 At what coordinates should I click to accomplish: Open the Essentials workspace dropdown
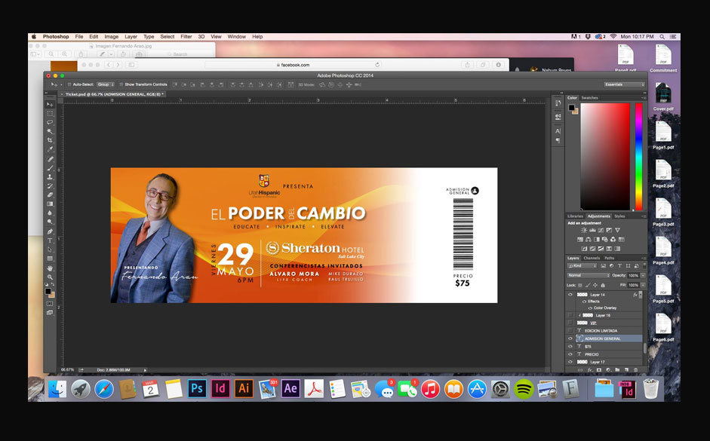(x=624, y=84)
